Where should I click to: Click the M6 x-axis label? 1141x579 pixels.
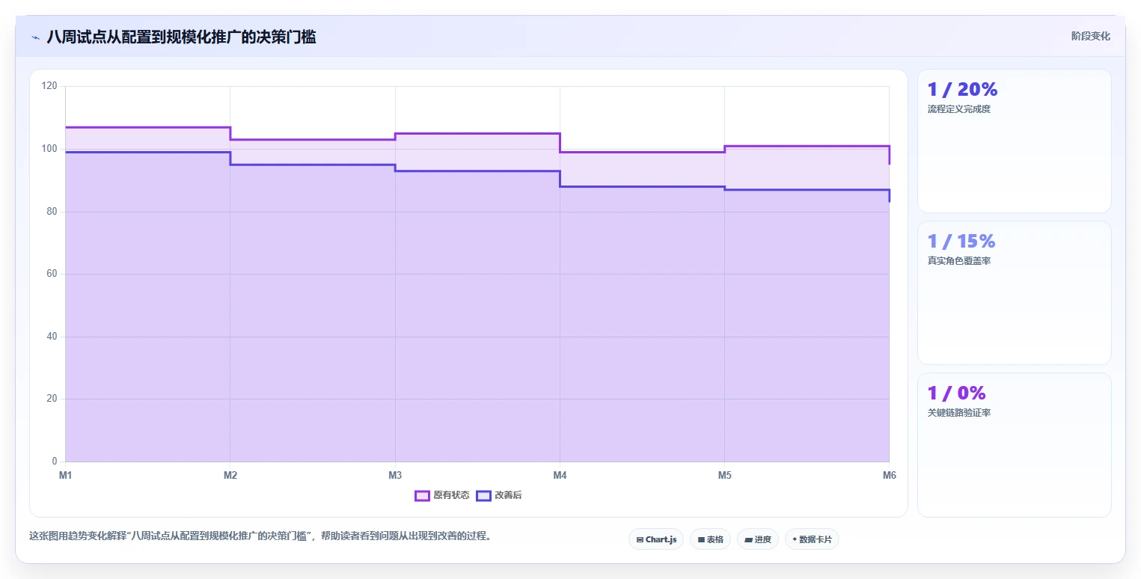(x=889, y=475)
